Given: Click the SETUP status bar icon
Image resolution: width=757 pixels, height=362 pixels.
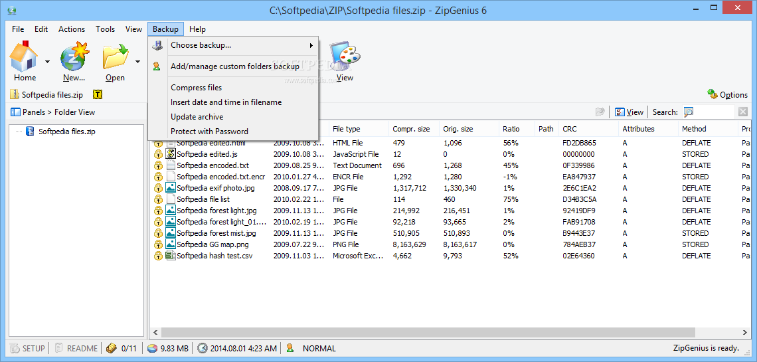Looking at the screenshot, I should point(15,348).
